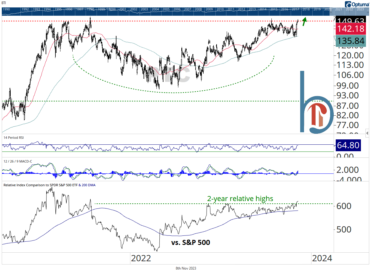The width and height of the screenshot is (371, 274).
Task: Click the Optuma logo icon
Action: [348, 4]
